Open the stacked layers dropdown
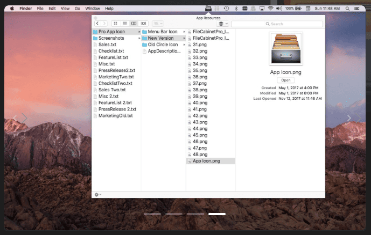The height and width of the screenshot is (235, 371). (x=222, y=24)
